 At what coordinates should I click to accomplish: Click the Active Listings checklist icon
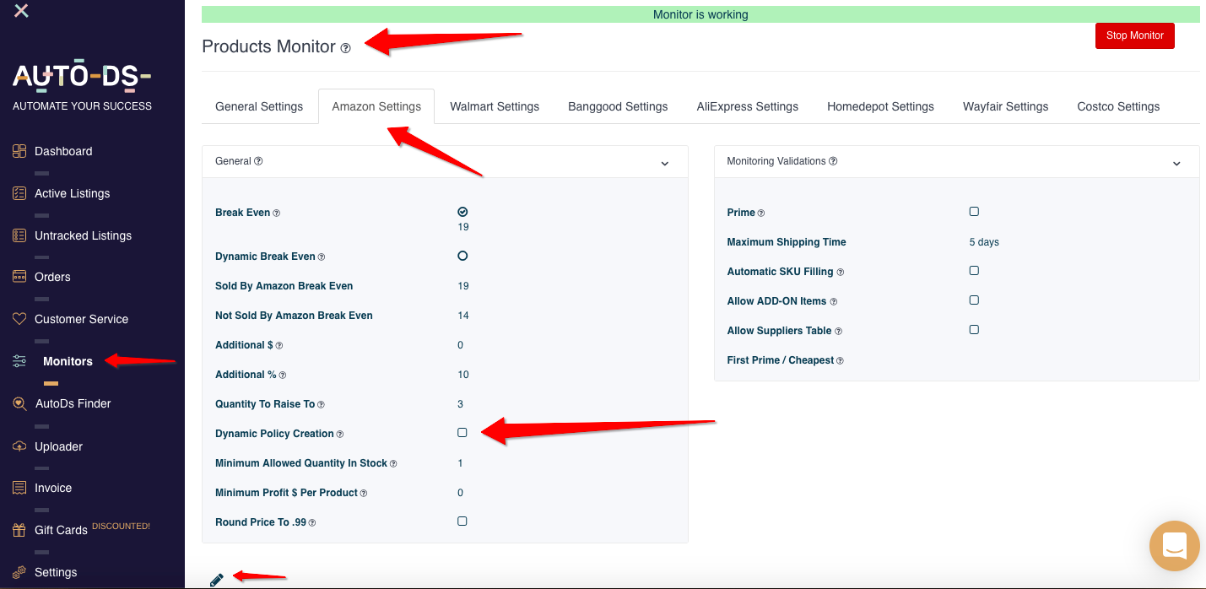click(x=19, y=193)
